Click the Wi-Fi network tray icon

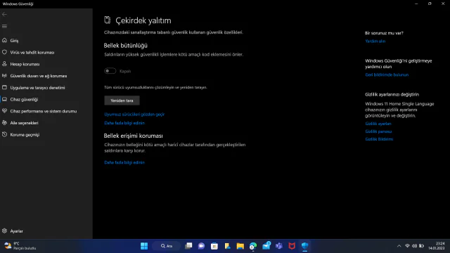[407, 246]
